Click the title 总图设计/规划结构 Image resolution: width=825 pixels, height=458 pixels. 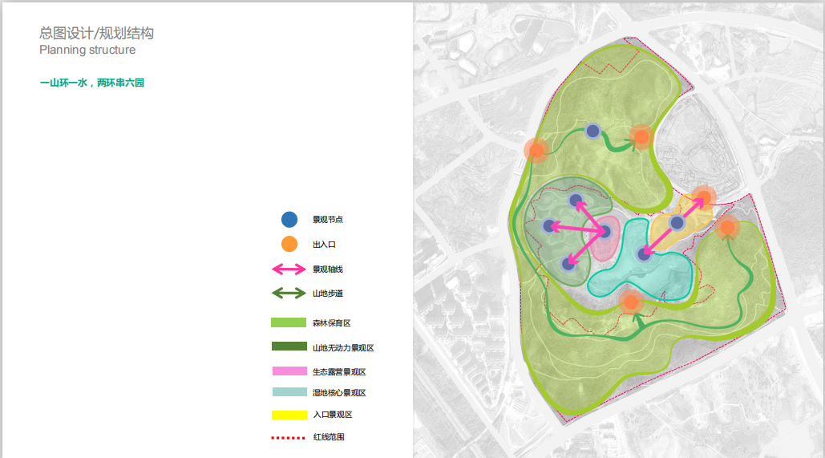click(97, 33)
